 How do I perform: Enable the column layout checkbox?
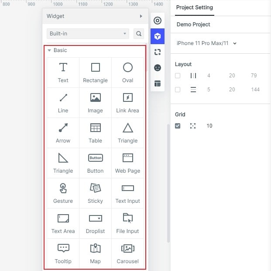tap(178, 76)
